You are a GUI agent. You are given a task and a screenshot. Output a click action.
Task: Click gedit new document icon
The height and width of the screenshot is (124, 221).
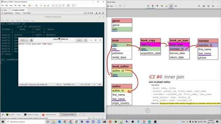31,40
